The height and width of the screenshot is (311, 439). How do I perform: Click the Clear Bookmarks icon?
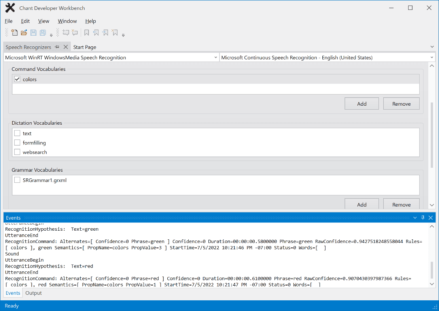[x=115, y=32]
